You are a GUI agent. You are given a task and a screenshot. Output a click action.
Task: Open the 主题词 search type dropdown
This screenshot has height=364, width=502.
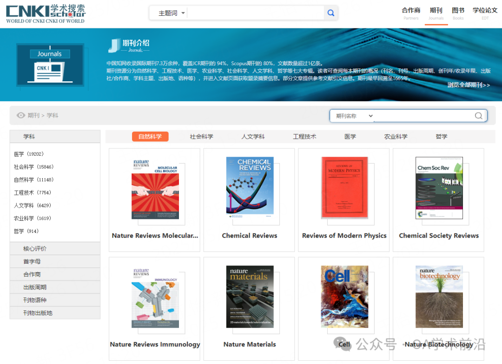coord(172,13)
